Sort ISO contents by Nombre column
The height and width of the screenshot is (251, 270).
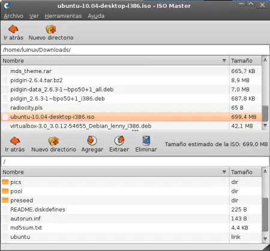click(x=115, y=172)
